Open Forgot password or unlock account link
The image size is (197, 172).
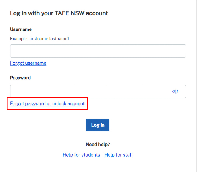click(x=47, y=104)
